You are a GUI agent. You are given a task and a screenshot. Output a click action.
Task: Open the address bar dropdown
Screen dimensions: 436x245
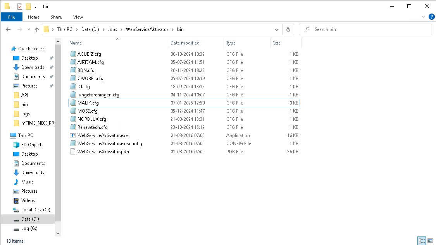276,29
